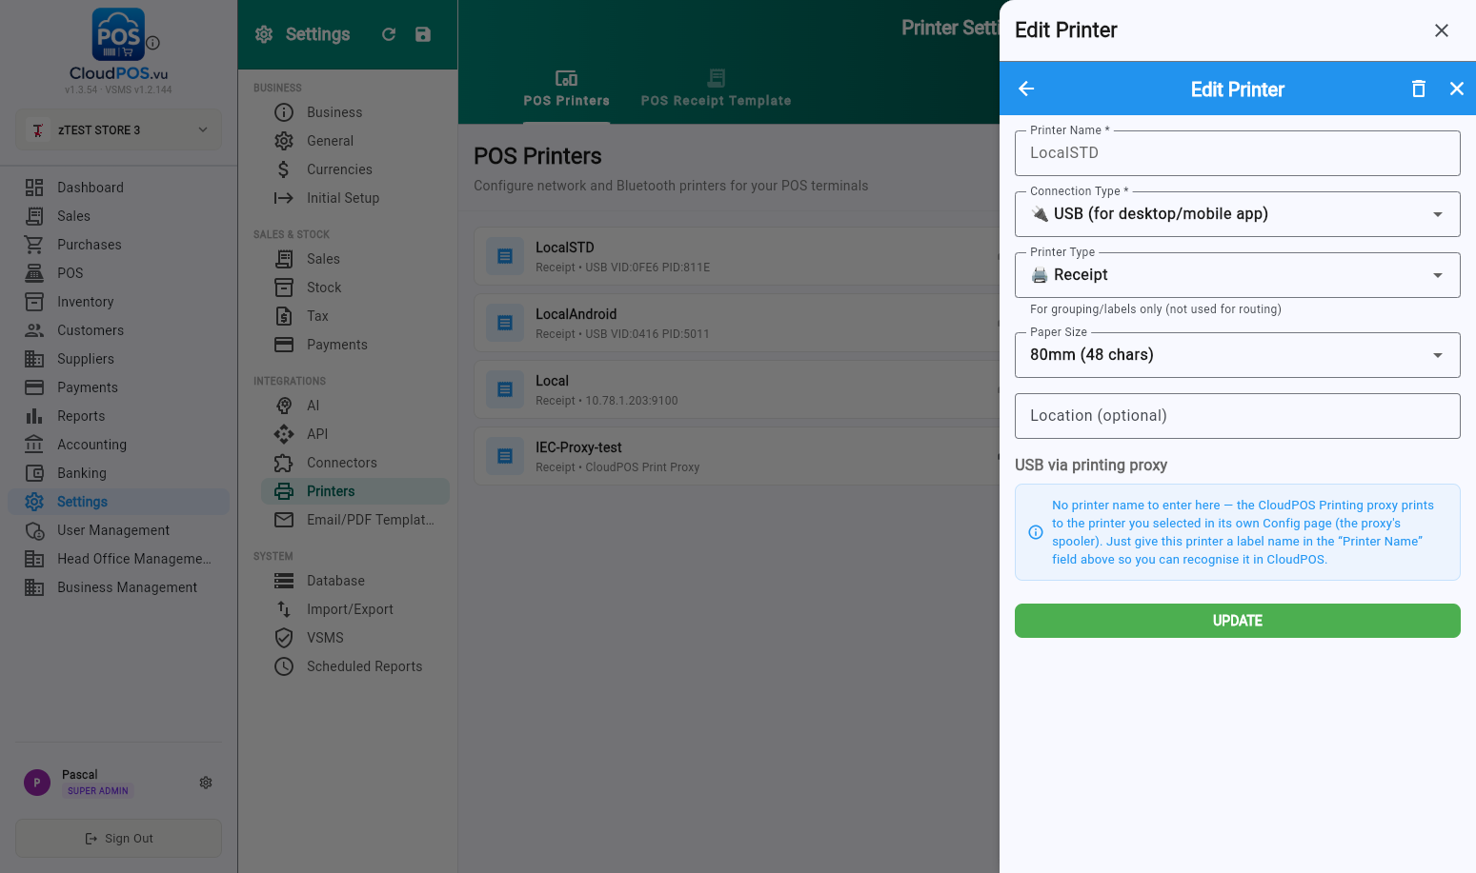1476x873 pixels.
Task: Open the LocalAndroid printer entry
Action: [736, 324]
